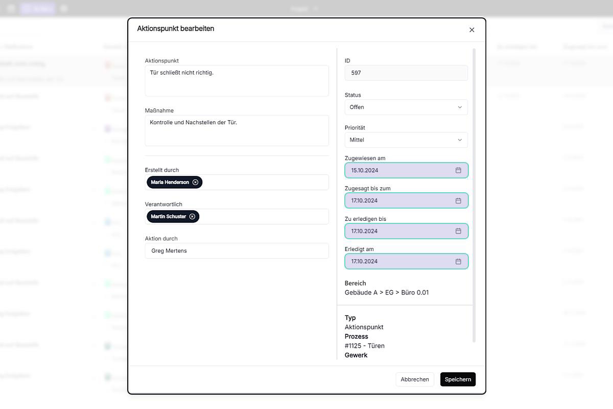Click the Aktion durch field
613x409 pixels.
tap(237, 251)
